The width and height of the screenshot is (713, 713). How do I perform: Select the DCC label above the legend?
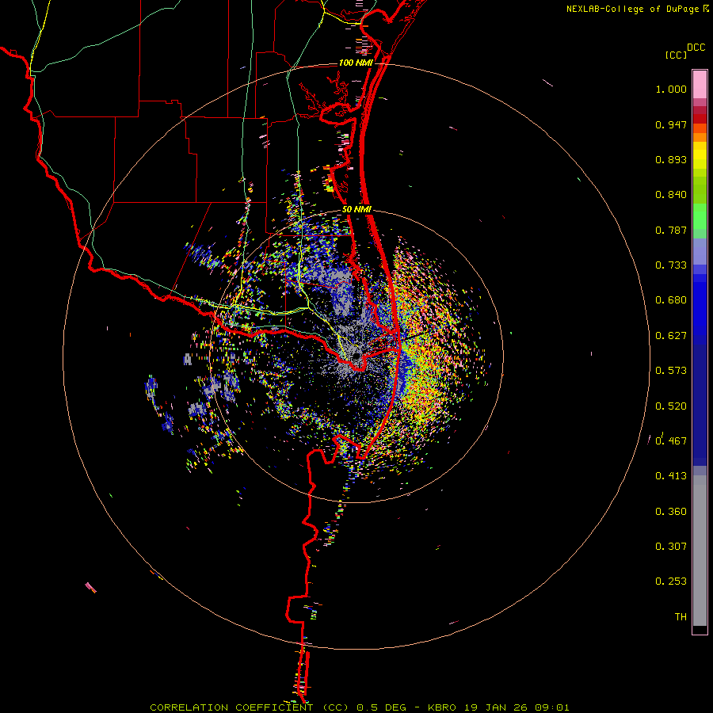coord(696,48)
